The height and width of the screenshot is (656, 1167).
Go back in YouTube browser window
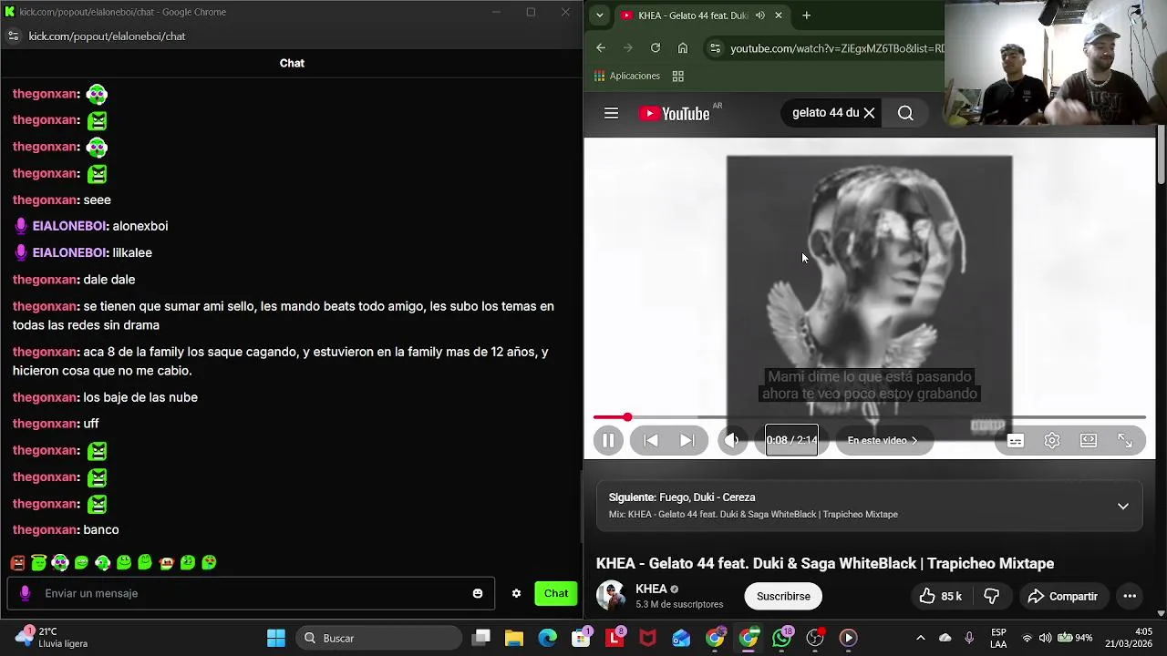click(601, 47)
